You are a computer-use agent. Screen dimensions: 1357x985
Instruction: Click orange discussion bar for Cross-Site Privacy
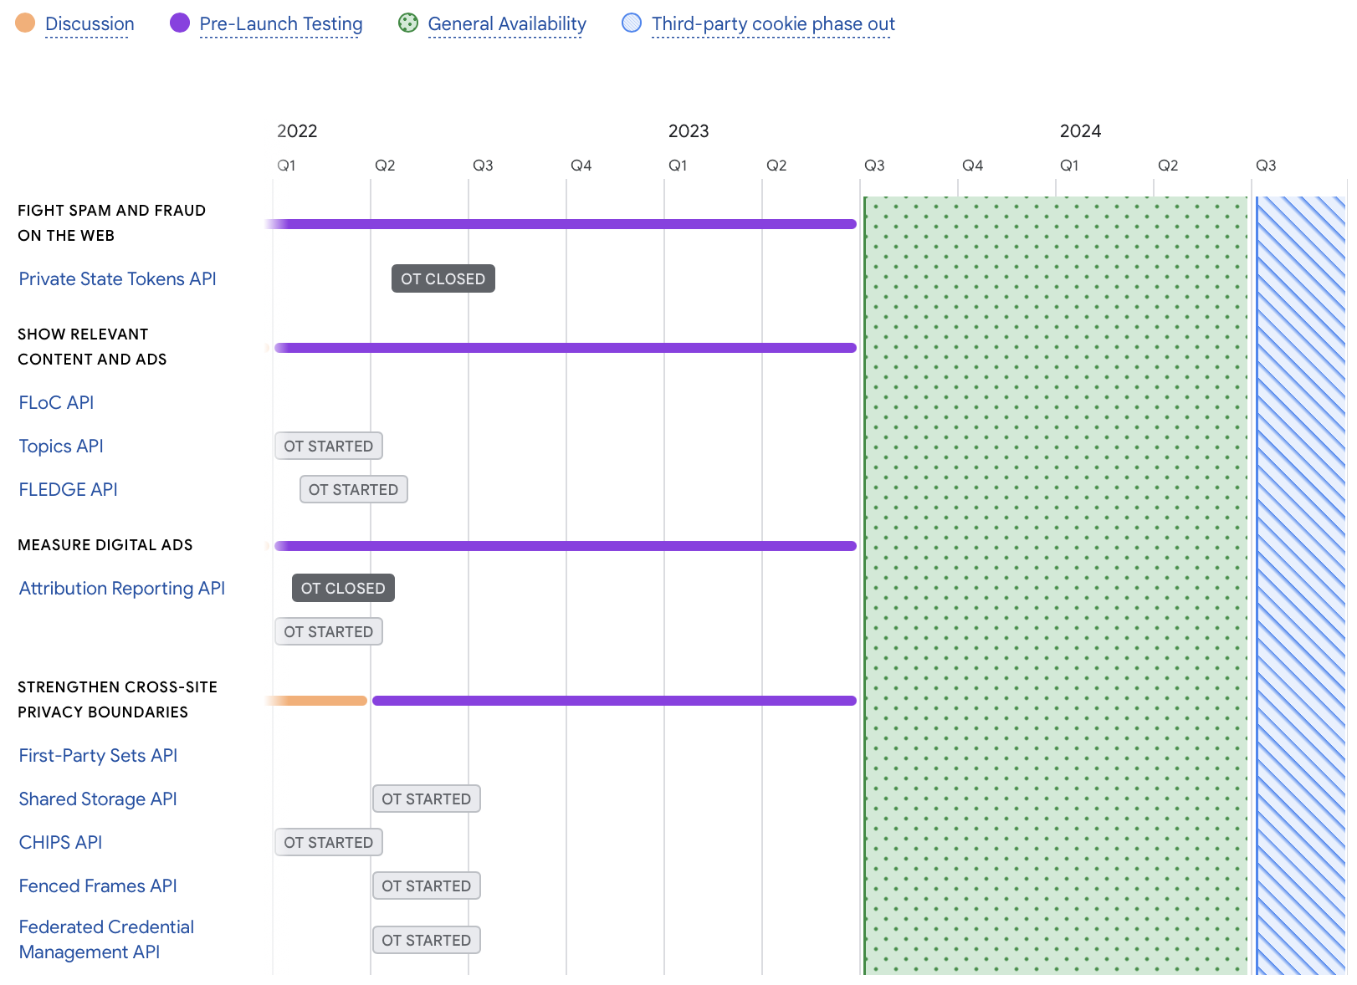tap(318, 701)
